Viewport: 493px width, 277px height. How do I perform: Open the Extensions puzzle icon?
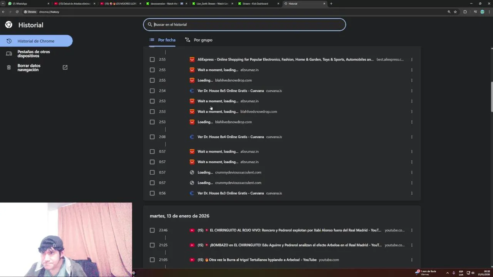click(x=465, y=12)
